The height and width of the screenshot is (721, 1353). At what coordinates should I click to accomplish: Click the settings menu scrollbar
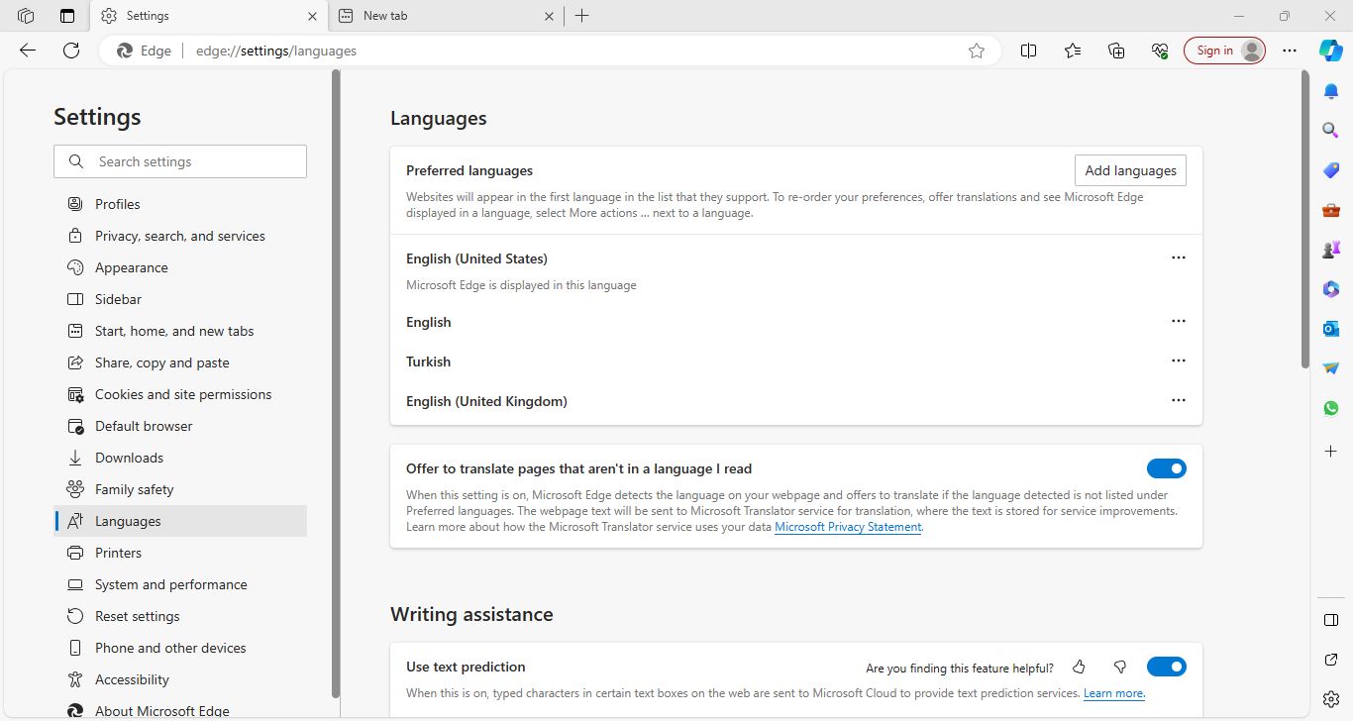coord(335,384)
